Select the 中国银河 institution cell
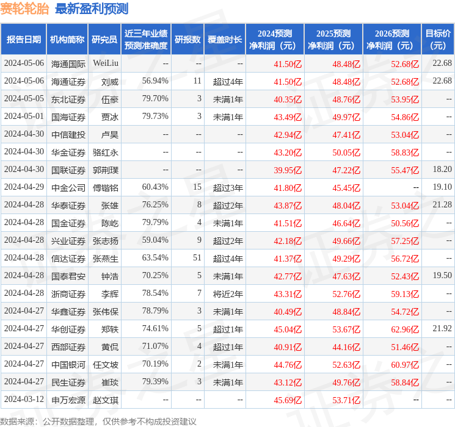 tap(68, 365)
